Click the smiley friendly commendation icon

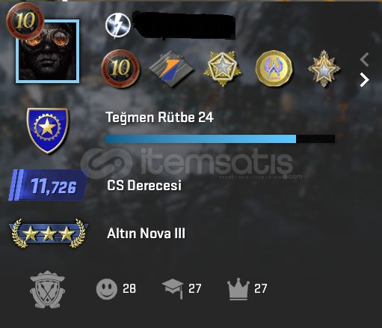pos(107,289)
